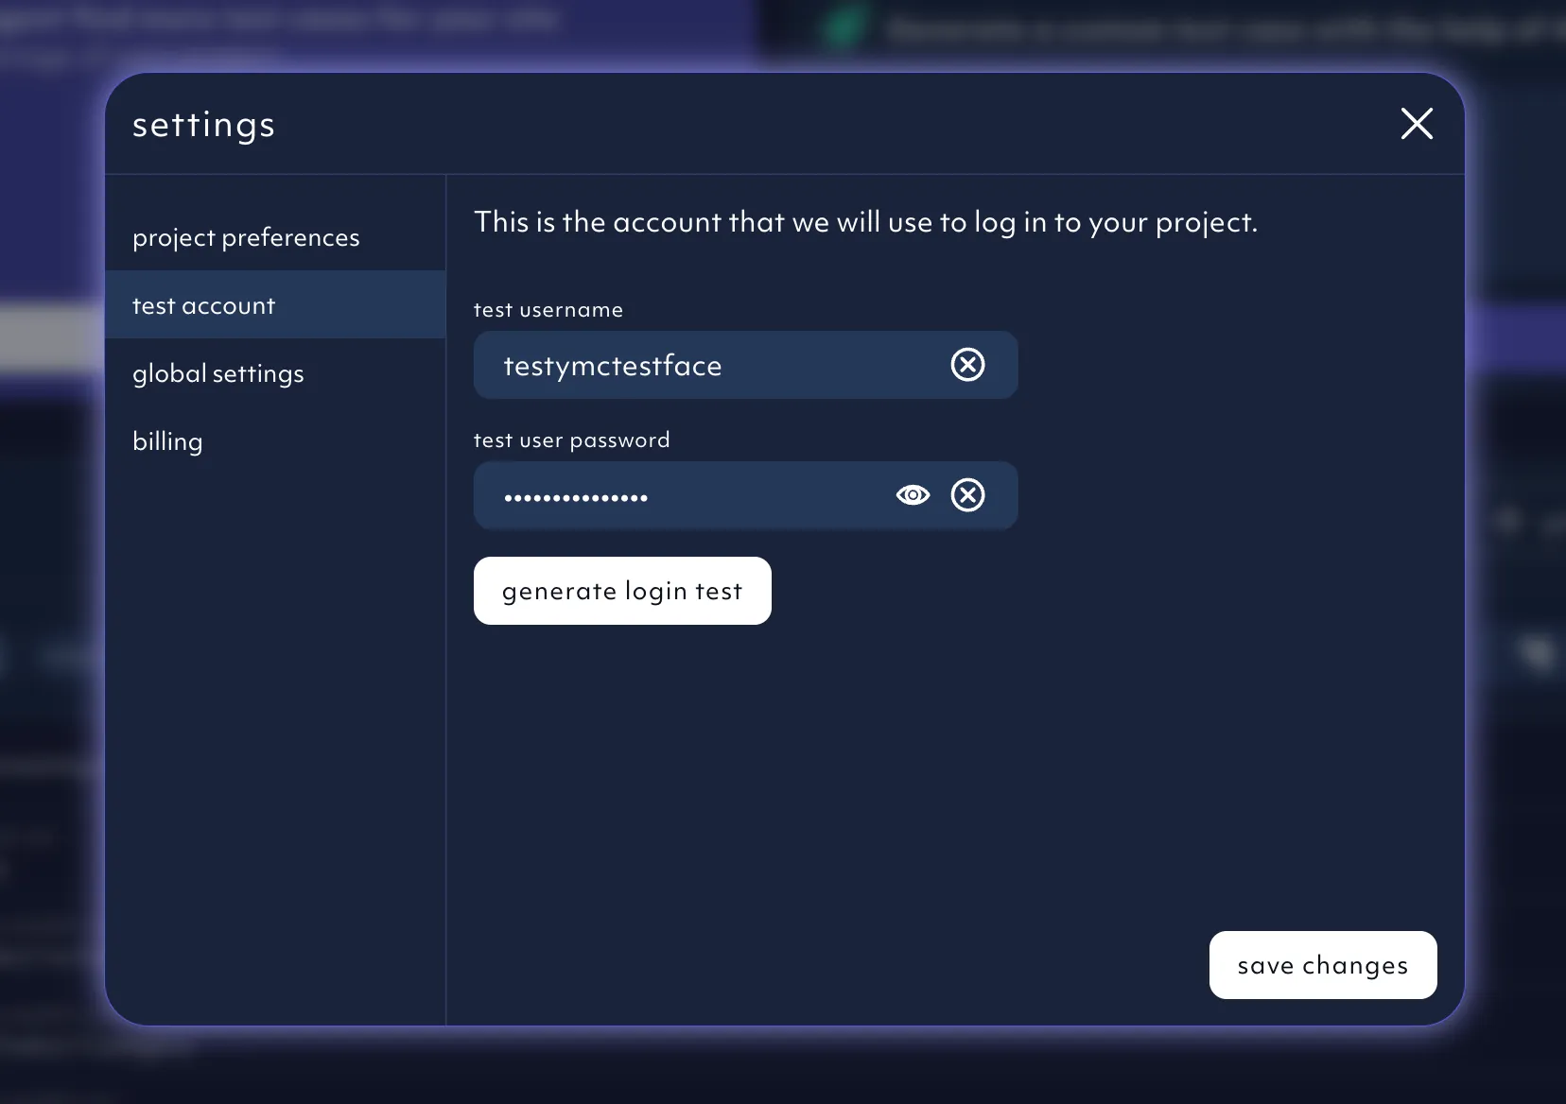Clear the test username field

click(967, 365)
